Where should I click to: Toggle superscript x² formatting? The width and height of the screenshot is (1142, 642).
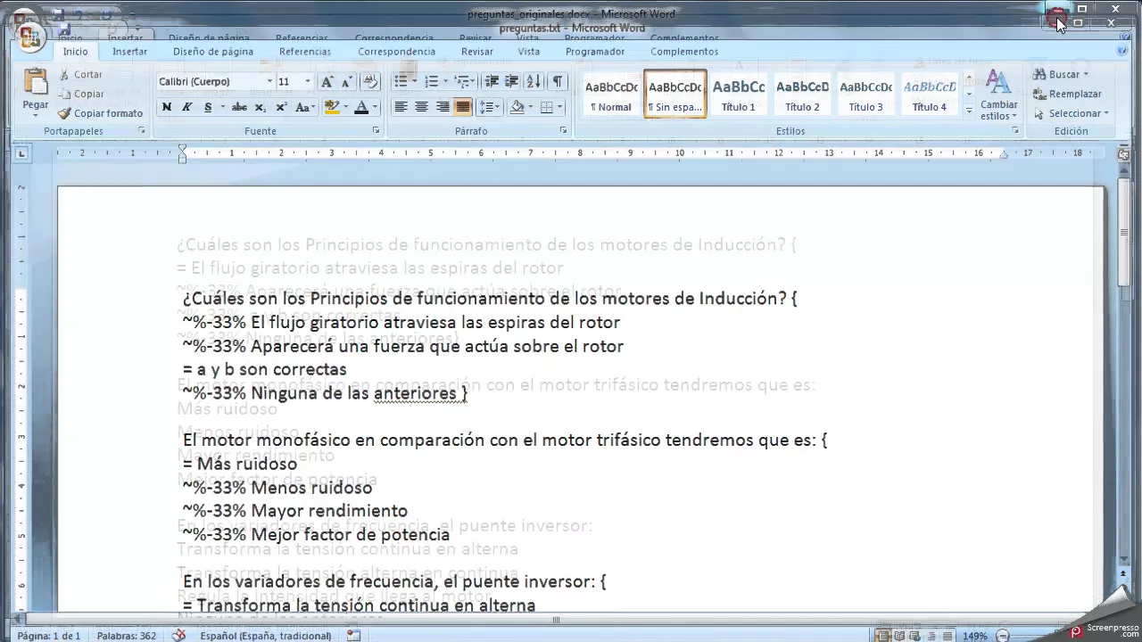281,107
